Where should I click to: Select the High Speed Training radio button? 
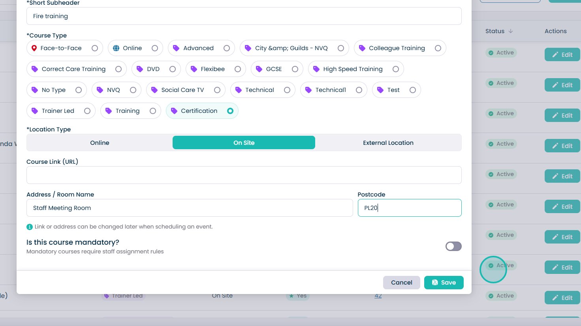click(x=396, y=69)
